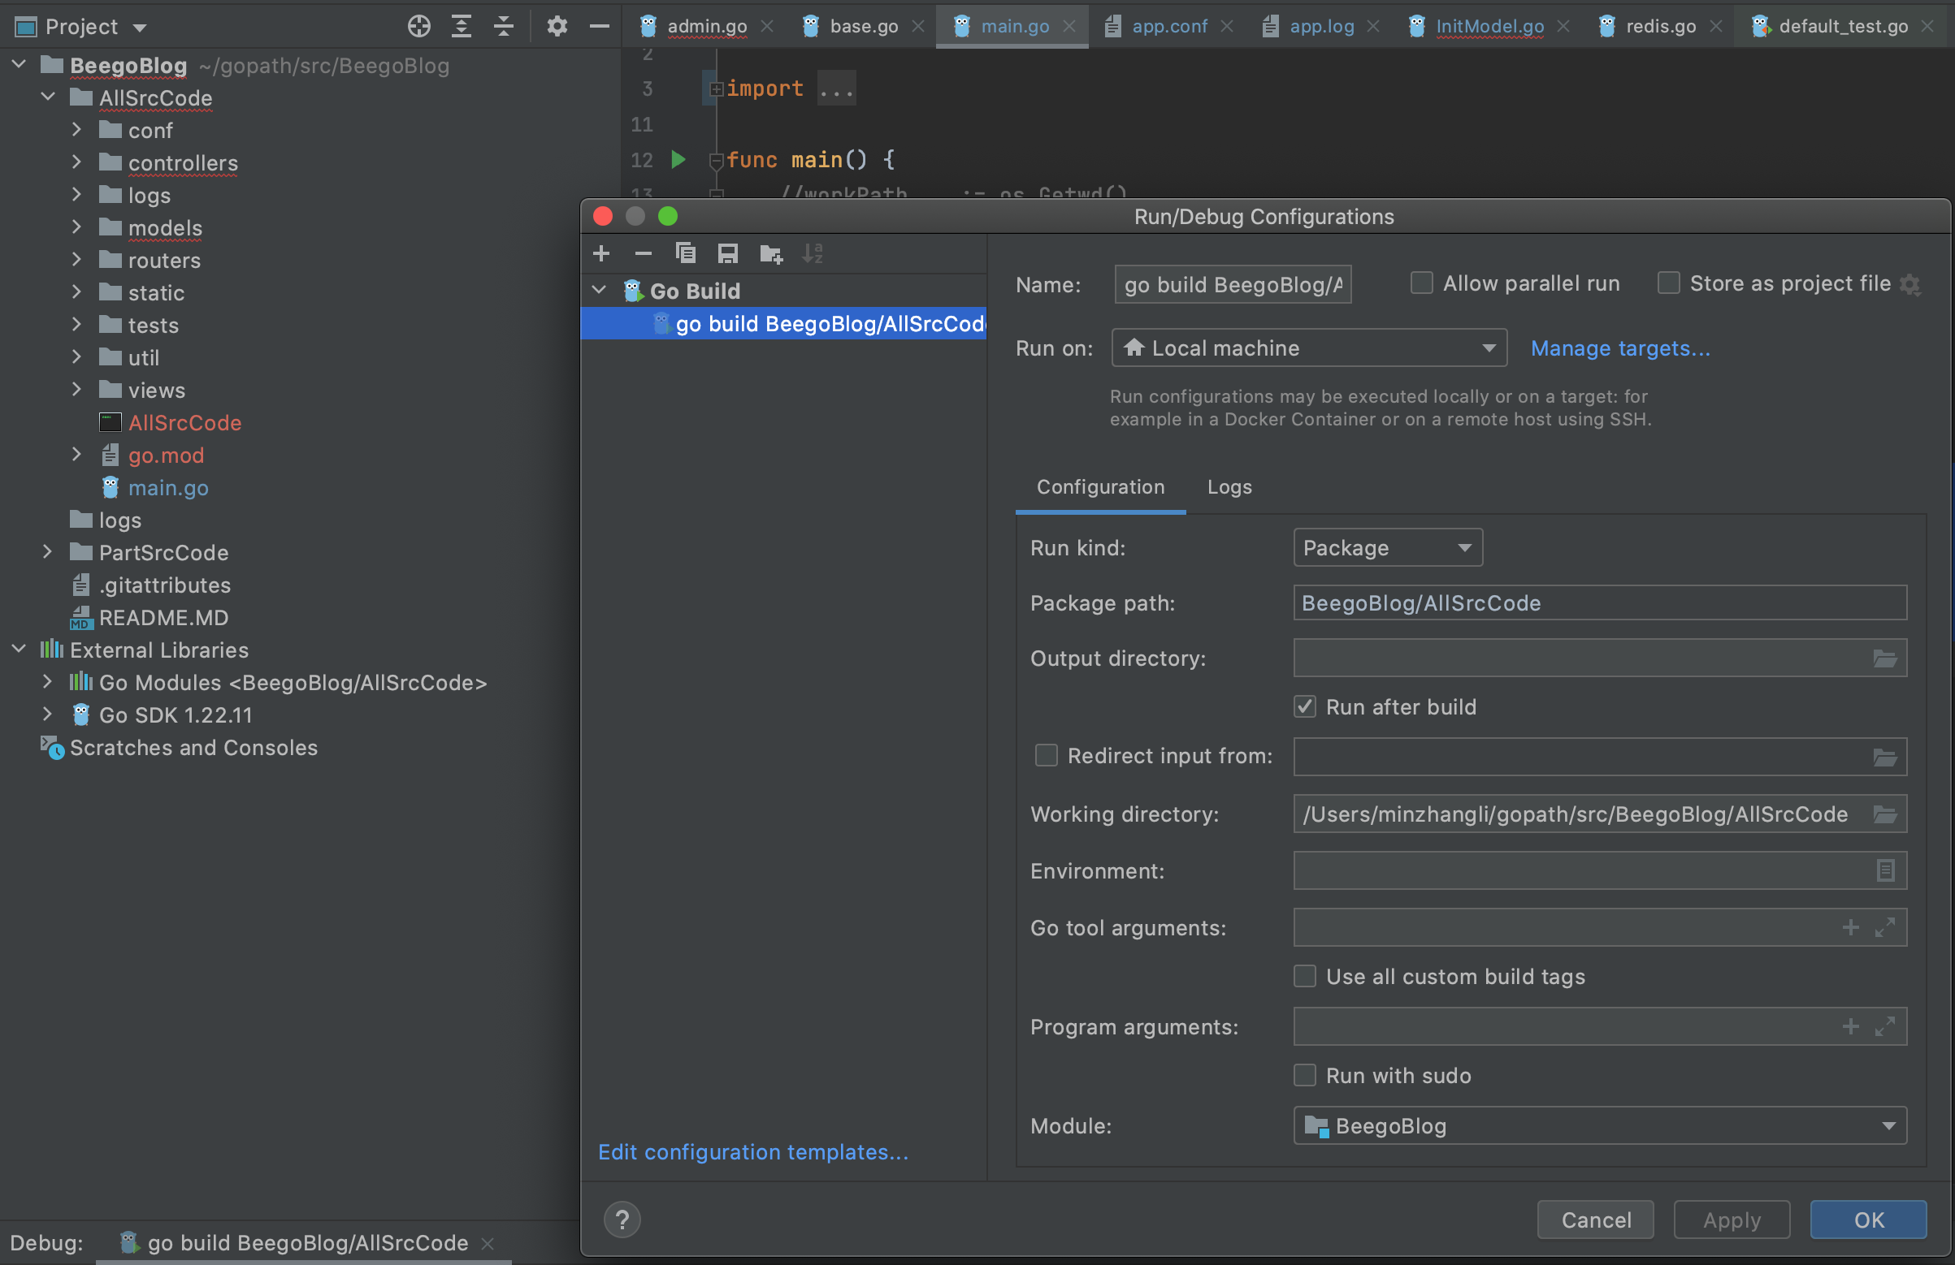Image resolution: width=1955 pixels, height=1265 pixels.
Task: Click Cancel button in dialog
Action: click(1595, 1220)
